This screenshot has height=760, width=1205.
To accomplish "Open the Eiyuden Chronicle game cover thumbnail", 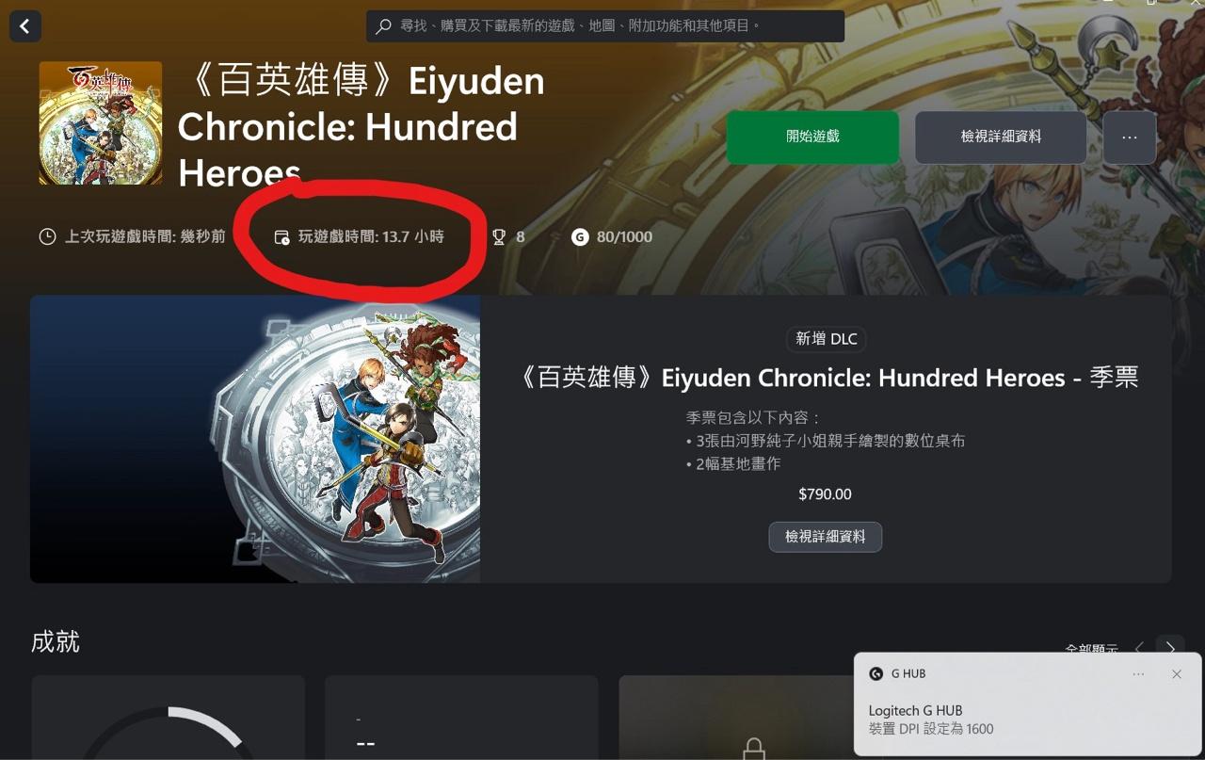I will click(101, 122).
